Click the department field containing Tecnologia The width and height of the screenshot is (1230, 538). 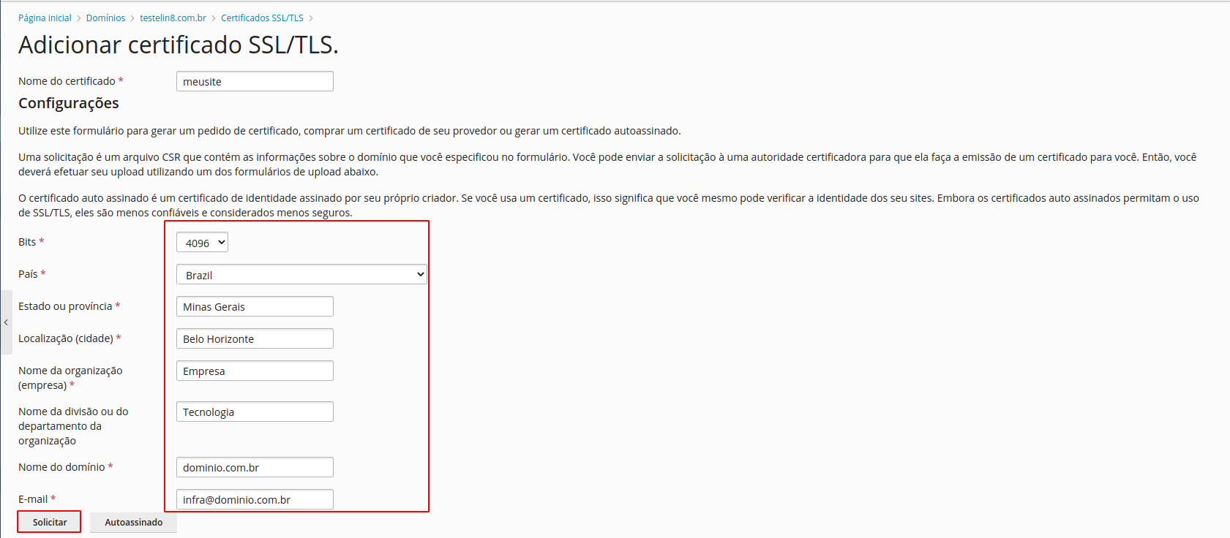(255, 412)
